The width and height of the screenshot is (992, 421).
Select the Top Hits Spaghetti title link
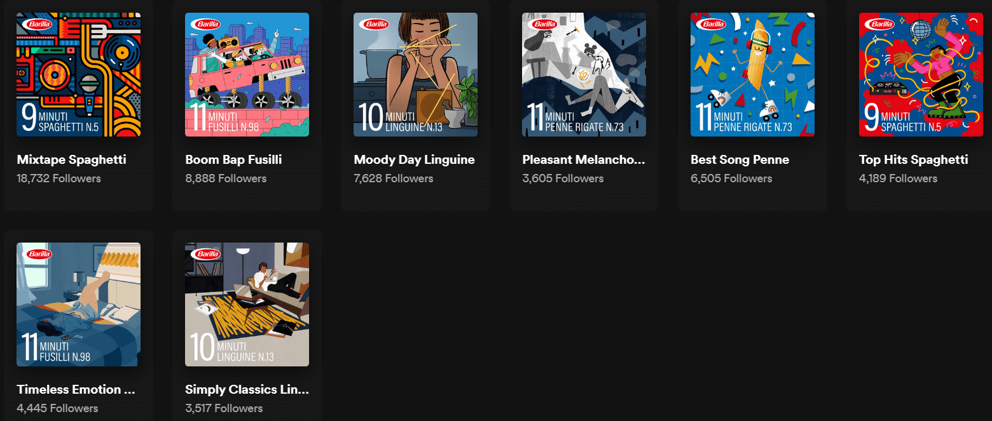(914, 159)
